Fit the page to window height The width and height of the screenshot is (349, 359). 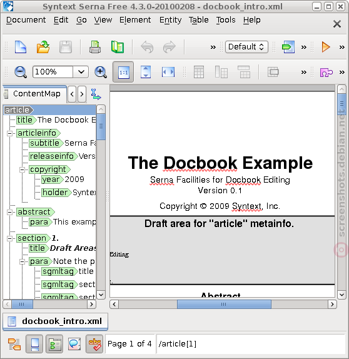pos(146,72)
